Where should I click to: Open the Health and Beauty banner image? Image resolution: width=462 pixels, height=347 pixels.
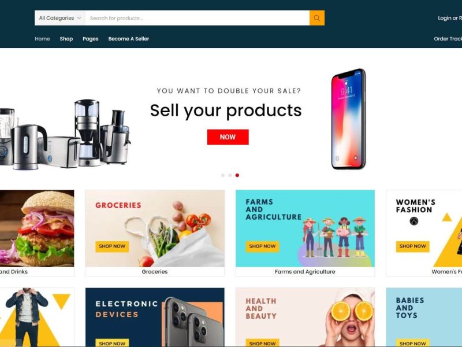[305, 317]
